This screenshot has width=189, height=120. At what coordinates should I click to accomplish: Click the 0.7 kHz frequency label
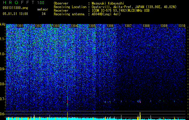3,99
